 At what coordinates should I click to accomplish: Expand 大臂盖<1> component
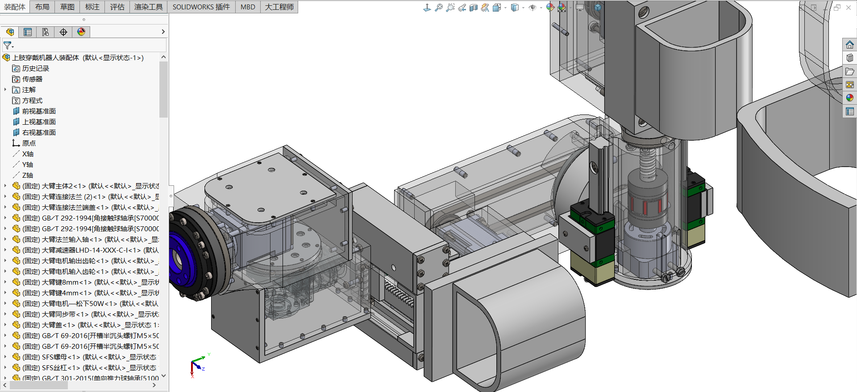(5, 325)
